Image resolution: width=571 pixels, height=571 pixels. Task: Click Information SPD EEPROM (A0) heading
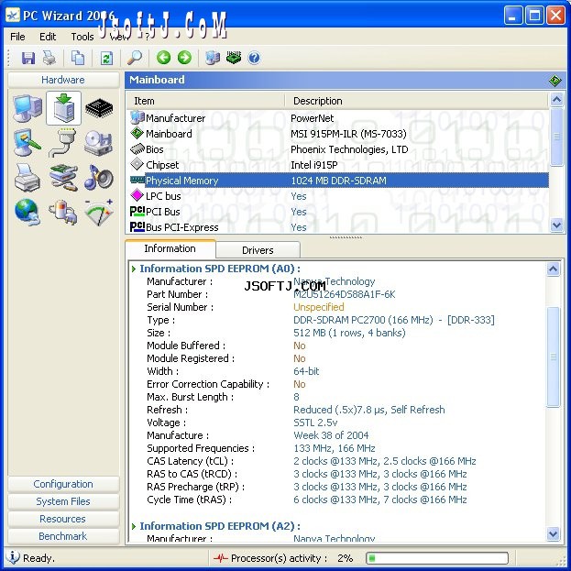point(220,269)
